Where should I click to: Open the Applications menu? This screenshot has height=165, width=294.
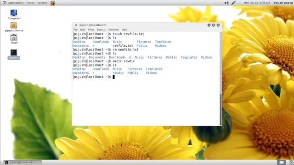point(16,3)
